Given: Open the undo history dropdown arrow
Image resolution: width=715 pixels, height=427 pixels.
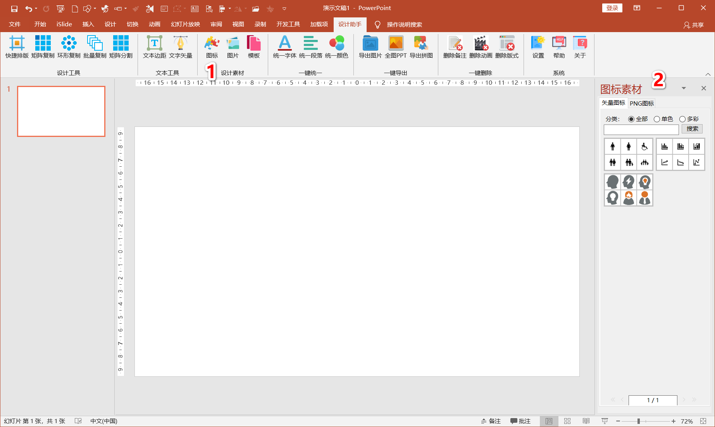Looking at the screenshot, I should (x=36, y=9).
